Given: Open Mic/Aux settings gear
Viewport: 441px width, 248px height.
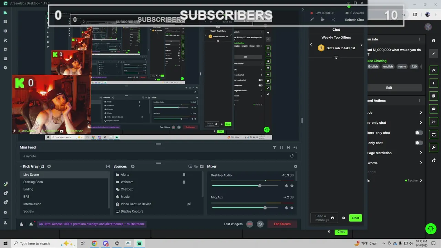Looking at the screenshot, I should click(x=292, y=208).
